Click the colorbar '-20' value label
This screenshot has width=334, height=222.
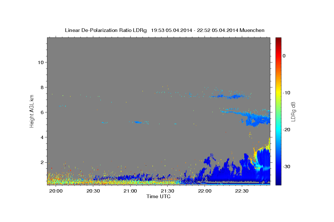[x=286, y=130]
